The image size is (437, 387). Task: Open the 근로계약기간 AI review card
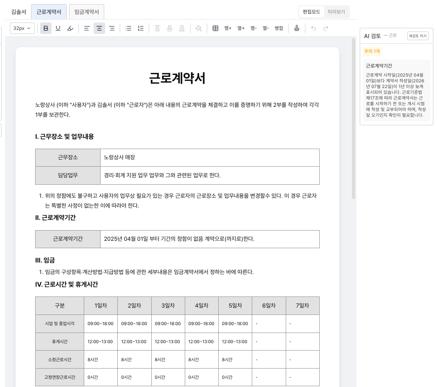(x=396, y=91)
